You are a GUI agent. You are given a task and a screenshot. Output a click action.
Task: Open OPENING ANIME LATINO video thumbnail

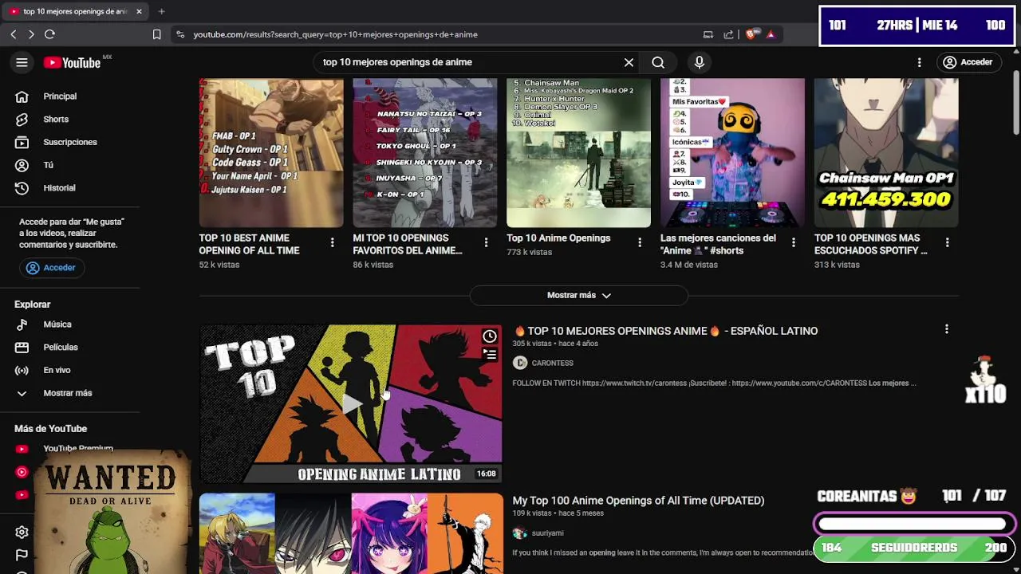351,404
